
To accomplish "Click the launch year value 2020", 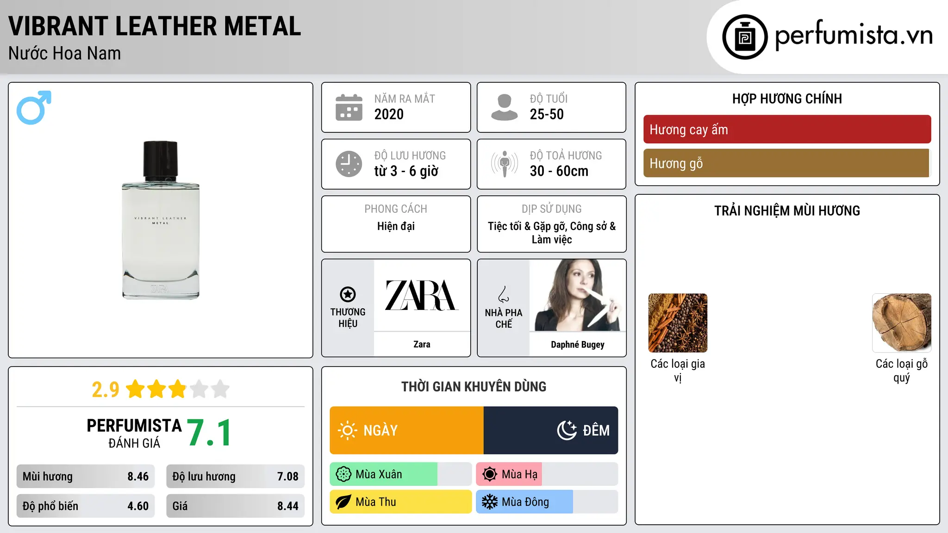I will tap(389, 114).
